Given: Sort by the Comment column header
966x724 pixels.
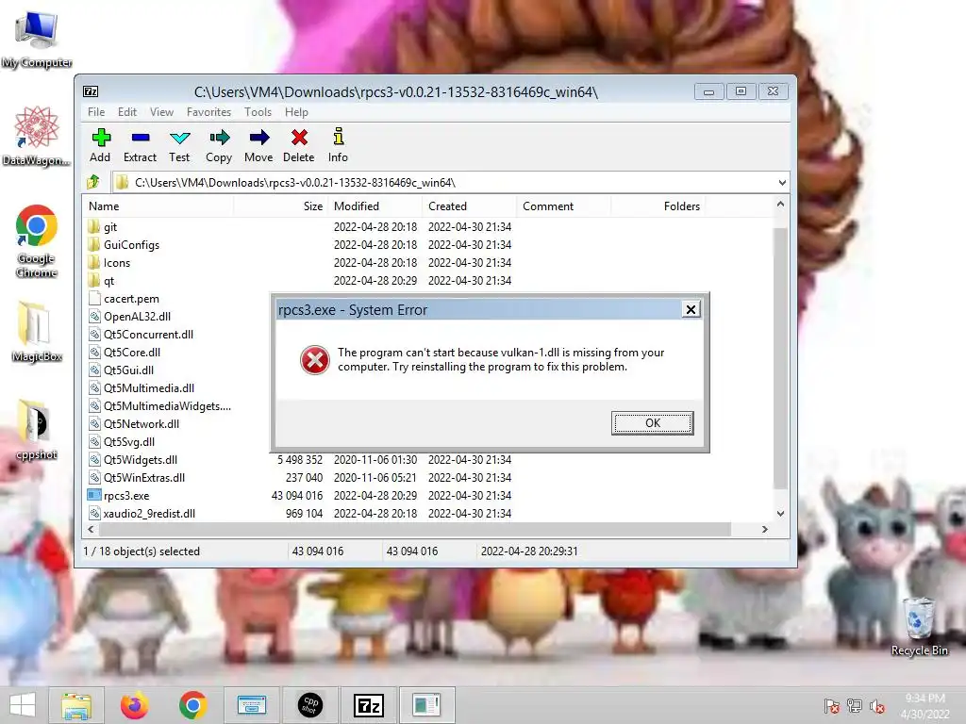Looking at the screenshot, I should [x=563, y=206].
